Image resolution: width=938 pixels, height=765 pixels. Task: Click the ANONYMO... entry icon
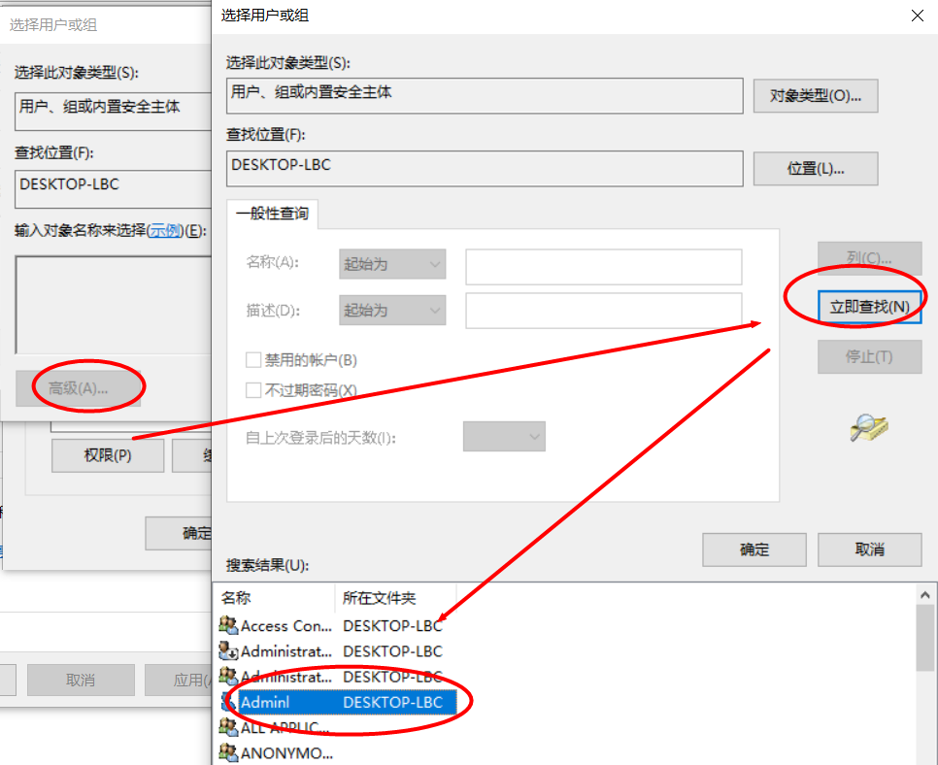[x=229, y=751]
